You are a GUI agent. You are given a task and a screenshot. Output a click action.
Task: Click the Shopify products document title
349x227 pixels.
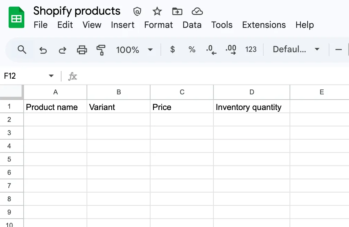(77, 11)
